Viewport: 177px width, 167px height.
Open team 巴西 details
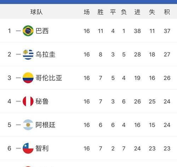click(42, 31)
